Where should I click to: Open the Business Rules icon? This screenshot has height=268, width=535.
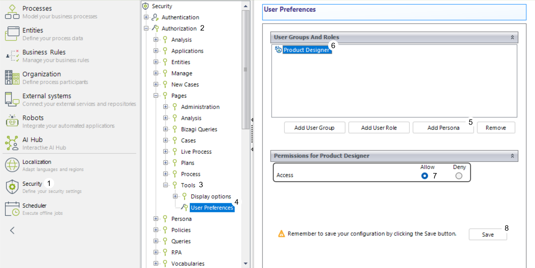coord(12,56)
